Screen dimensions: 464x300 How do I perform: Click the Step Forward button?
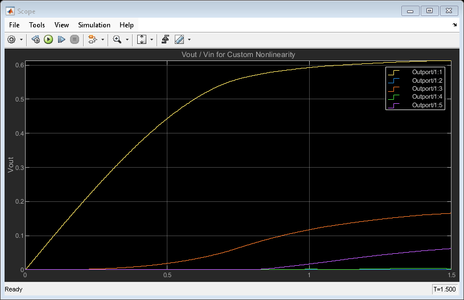coord(61,39)
